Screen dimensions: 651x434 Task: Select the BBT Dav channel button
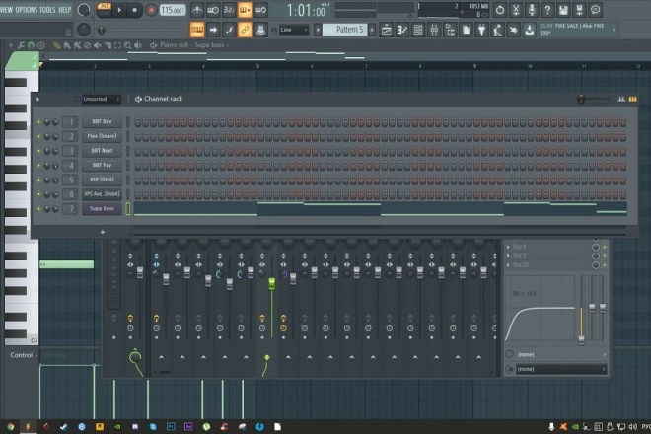[x=102, y=121]
